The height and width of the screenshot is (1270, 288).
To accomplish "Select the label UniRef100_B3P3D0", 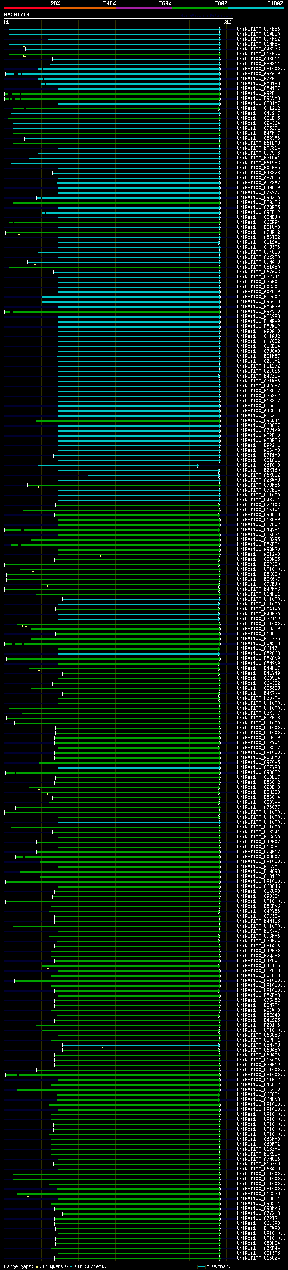I will pyautogui.click(x=258, y=564).
